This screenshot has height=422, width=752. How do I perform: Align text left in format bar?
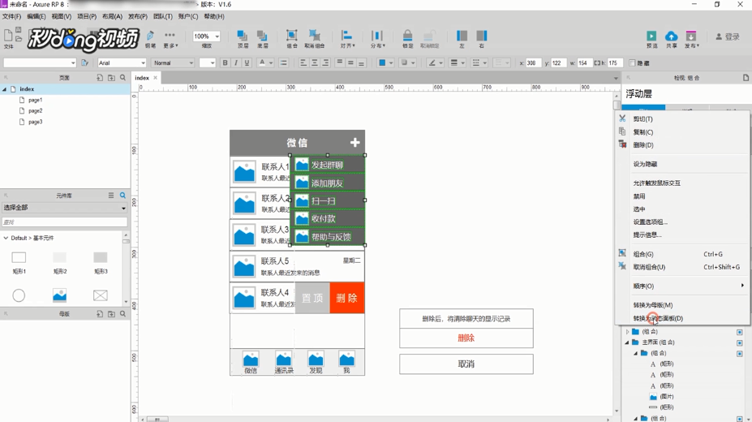(x=303, y=62)
